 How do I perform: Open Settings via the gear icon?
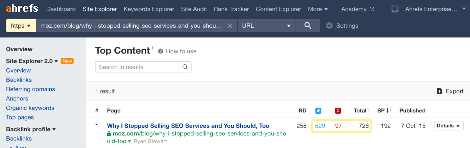[329, 26]
